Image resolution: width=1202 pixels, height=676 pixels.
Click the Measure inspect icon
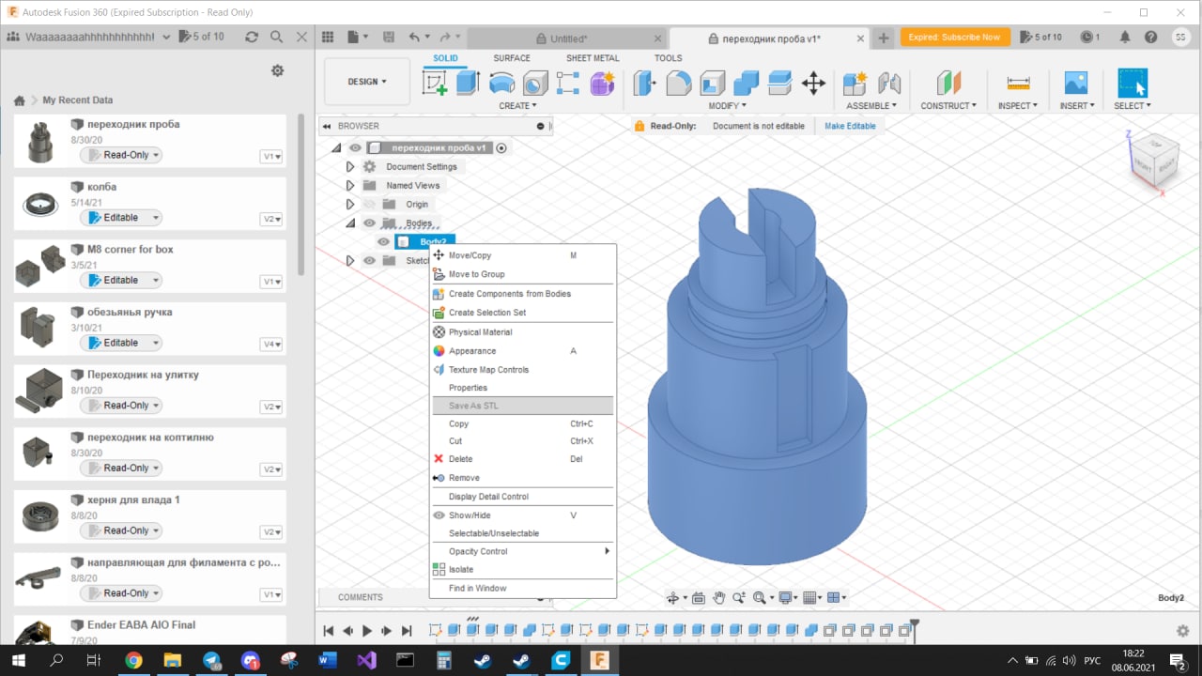tap(1018, 84)
